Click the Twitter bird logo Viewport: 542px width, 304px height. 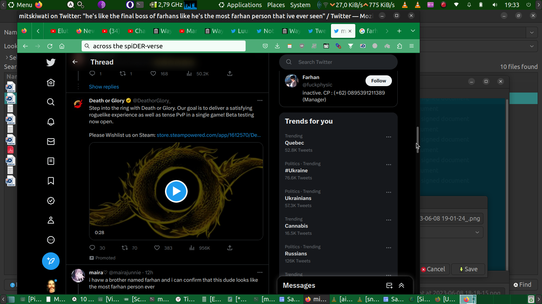coord(51,62)
